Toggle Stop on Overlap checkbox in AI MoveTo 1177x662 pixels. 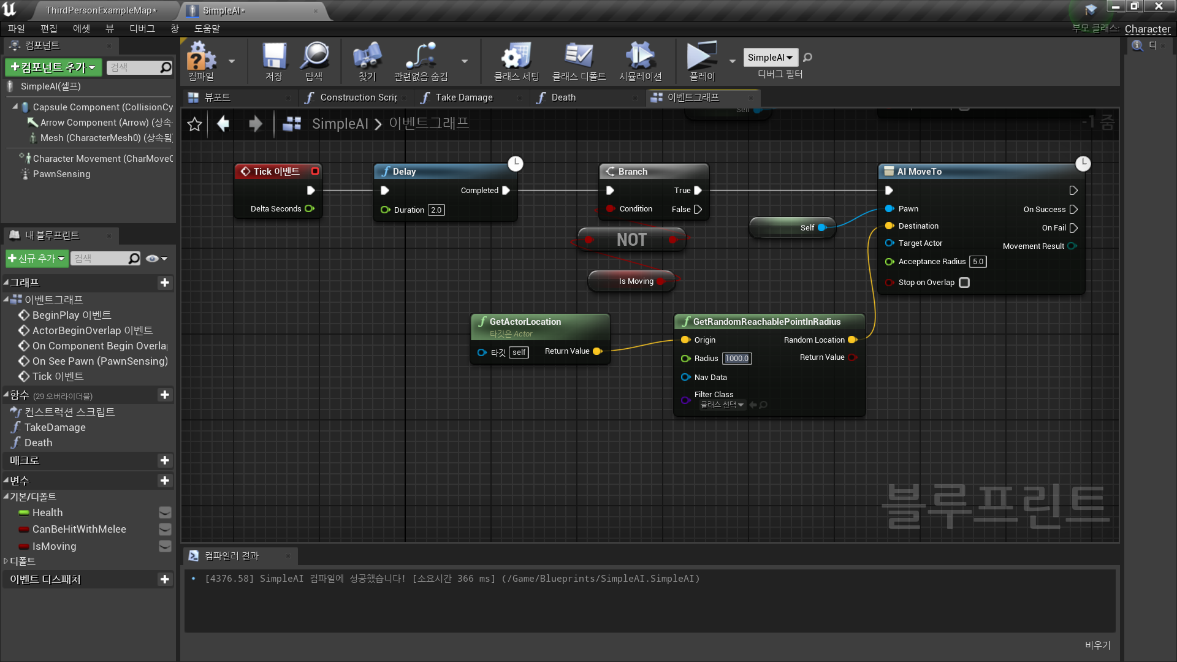[964, 283]
